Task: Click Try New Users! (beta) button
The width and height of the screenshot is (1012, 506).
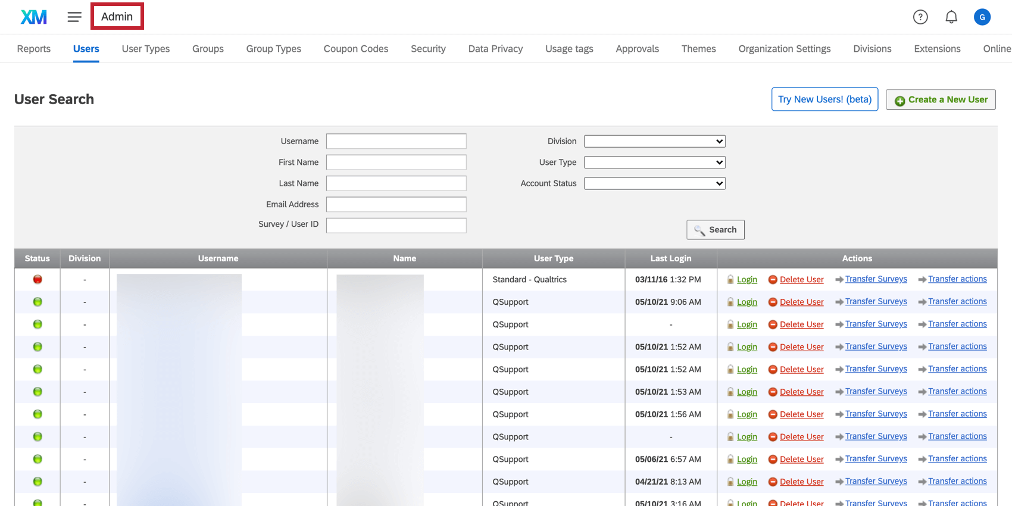Action: point(824,99)
